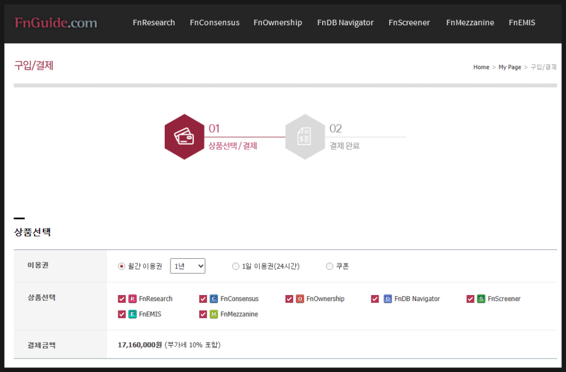This screenshot has height=372, width=566.
Task: Select the 쿠폰 radio button
Action: pos(329,266)
